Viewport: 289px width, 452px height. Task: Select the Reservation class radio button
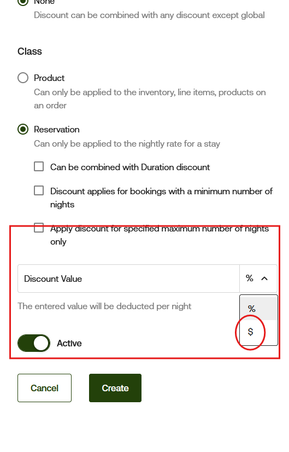pyautogui.click(x=23, y=129)
